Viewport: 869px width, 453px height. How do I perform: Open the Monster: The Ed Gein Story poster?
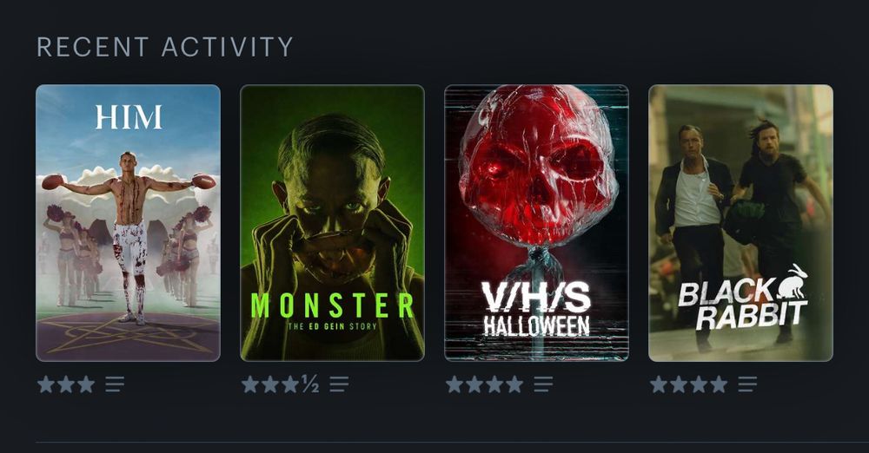pos(332,223)
